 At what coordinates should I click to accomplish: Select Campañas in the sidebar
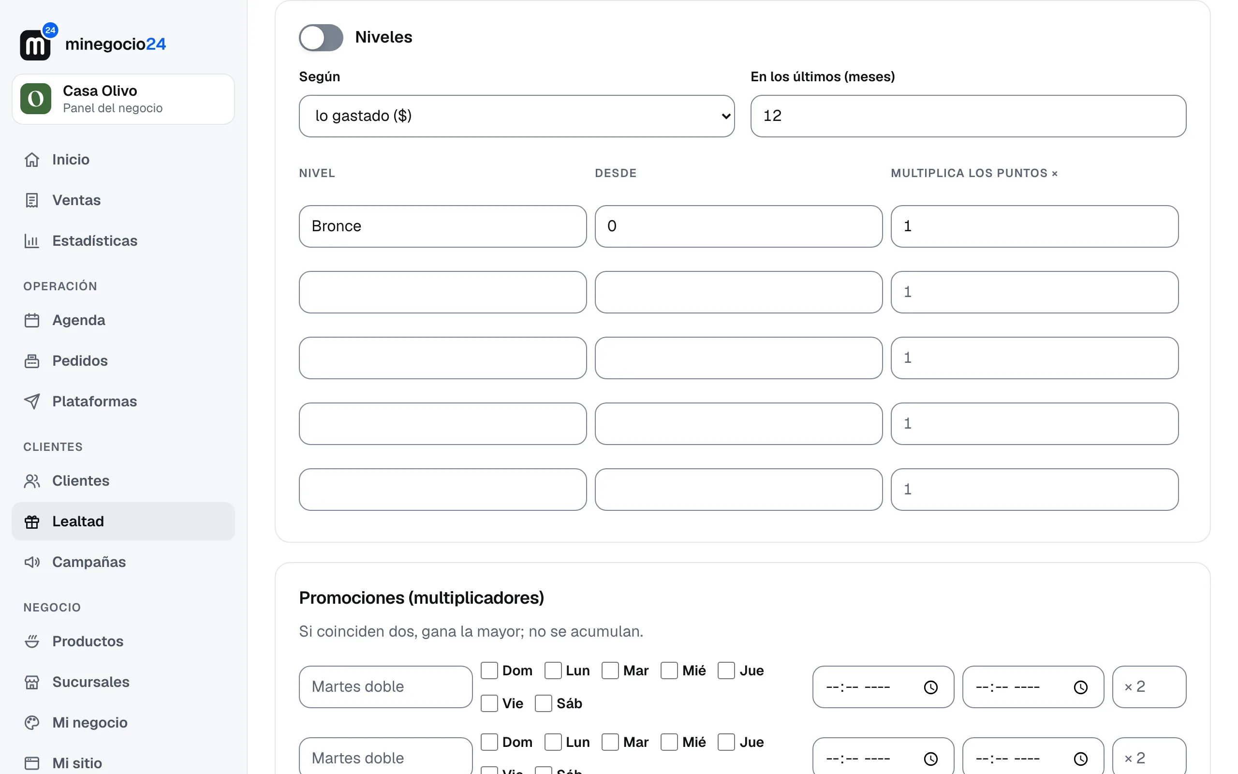click(123, 562)
